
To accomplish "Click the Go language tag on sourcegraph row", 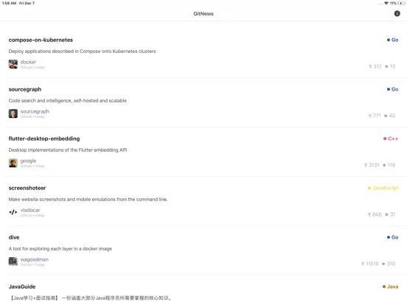I will 392,89.
